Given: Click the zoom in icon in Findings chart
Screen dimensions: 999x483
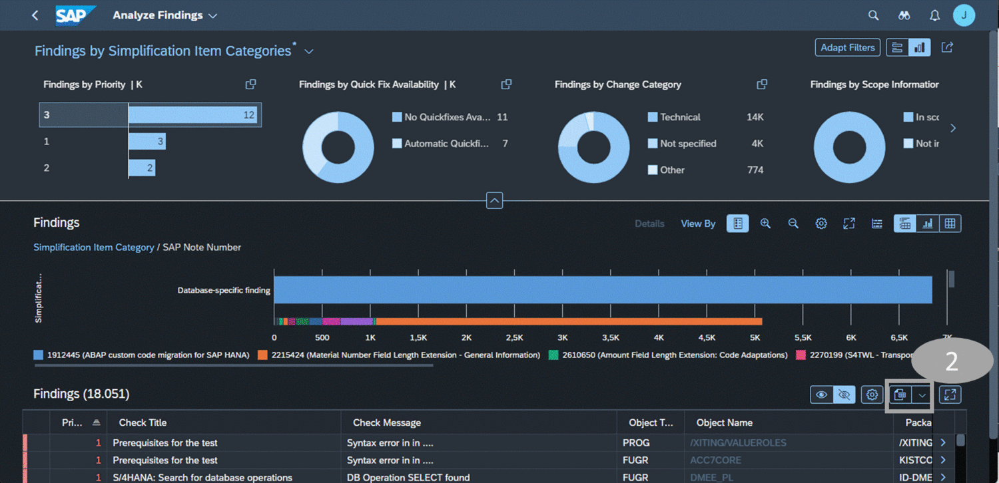Looking at the screenshot, I should point(765,224).
